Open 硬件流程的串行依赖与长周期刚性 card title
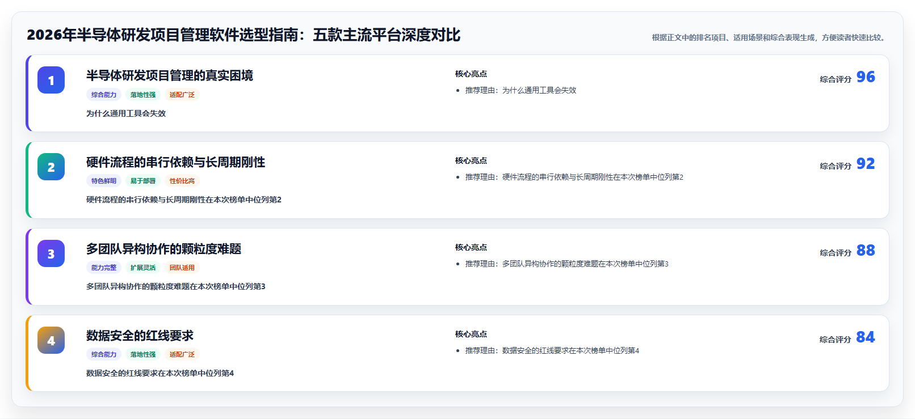915x419 pixels. pyautogui.click(x=175, y=162)
